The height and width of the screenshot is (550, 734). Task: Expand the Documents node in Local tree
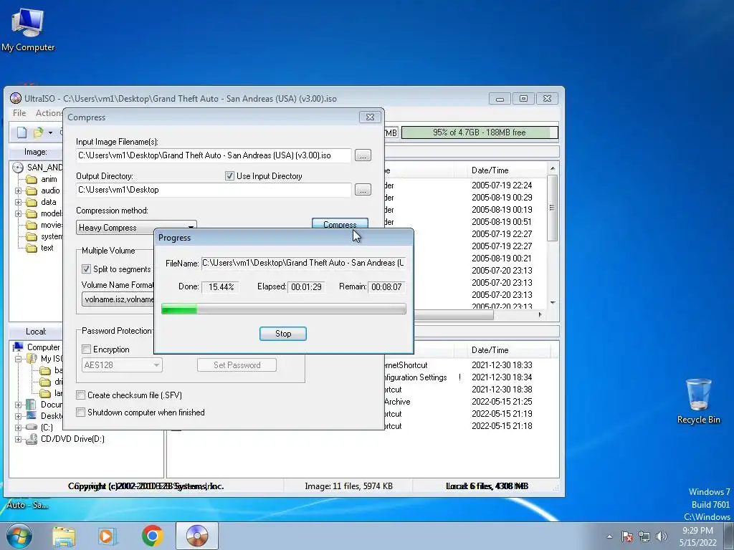click(x=18, y=405)
